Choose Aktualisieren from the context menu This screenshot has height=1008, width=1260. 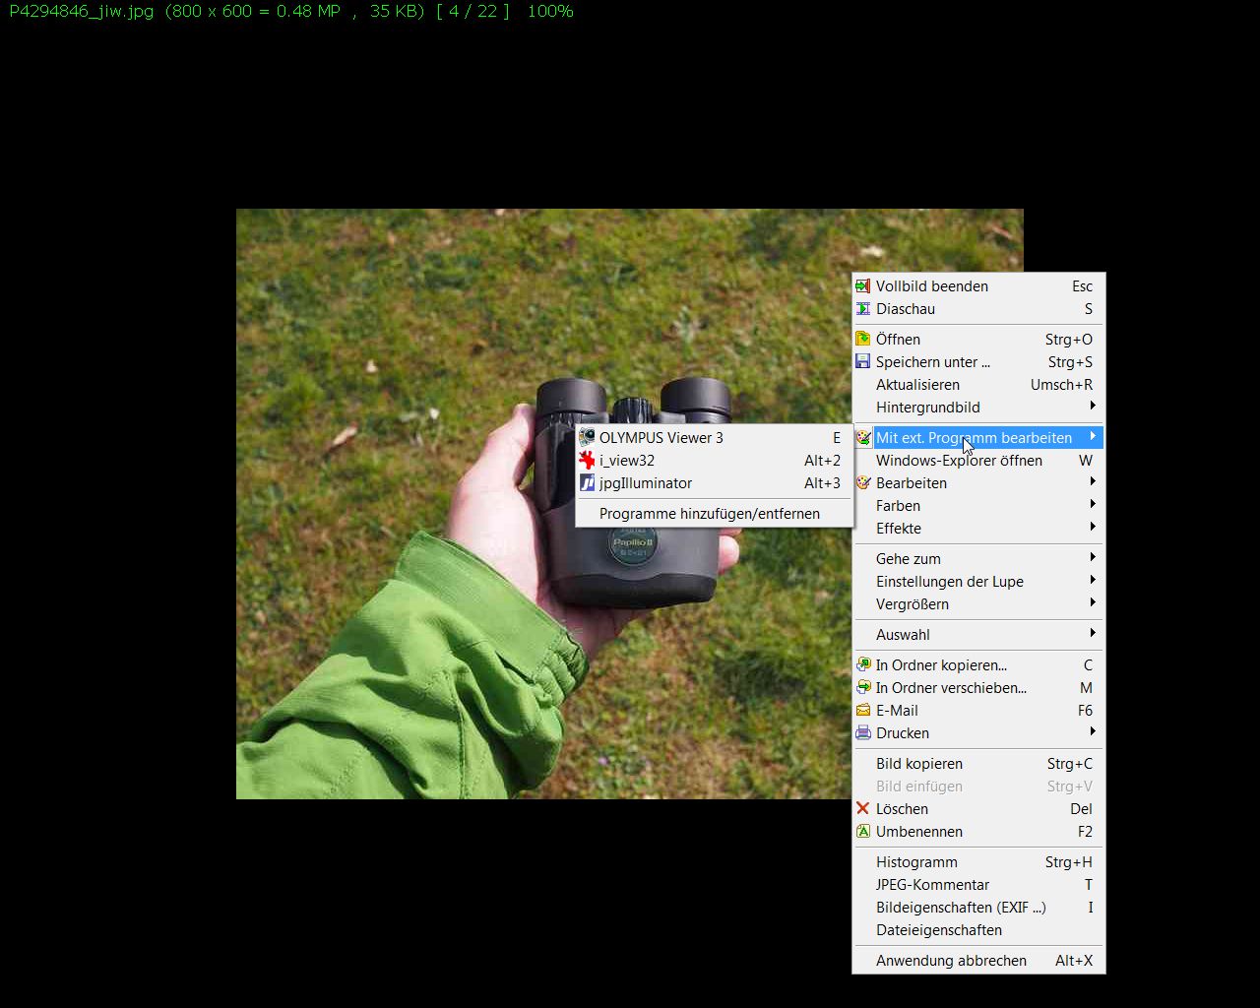tap(917, 385)
